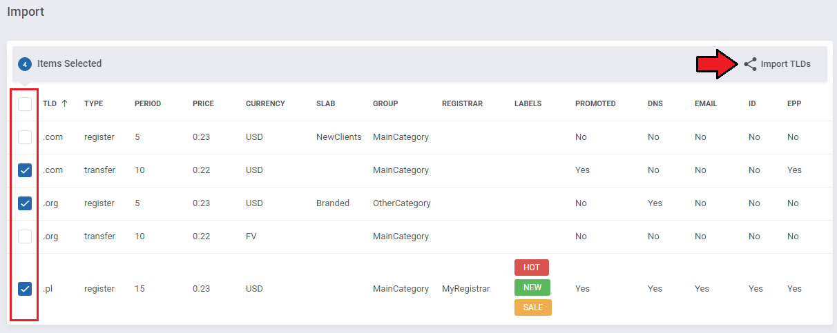The width and height of the screenshot is (837, 333).
Task: Click the OtherCategory group cell
Action: [x=402, y=203]
